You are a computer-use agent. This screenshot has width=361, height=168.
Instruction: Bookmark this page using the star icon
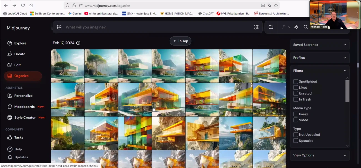tap(276, 6)
